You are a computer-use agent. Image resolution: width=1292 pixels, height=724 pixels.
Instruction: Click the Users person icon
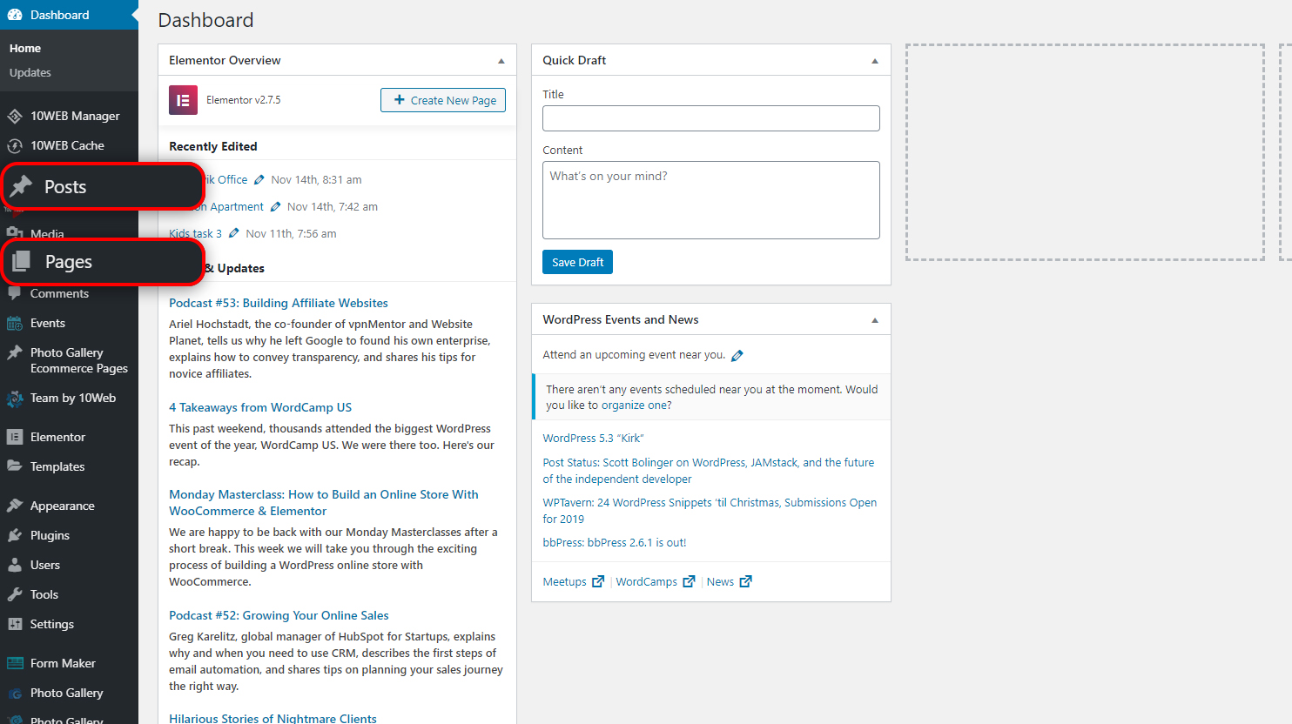(15, 565)
